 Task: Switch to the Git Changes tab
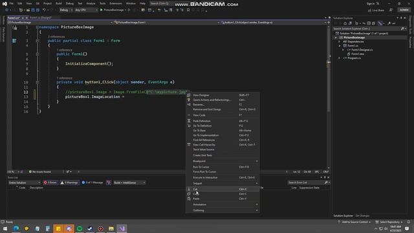[x=362, y=216]
